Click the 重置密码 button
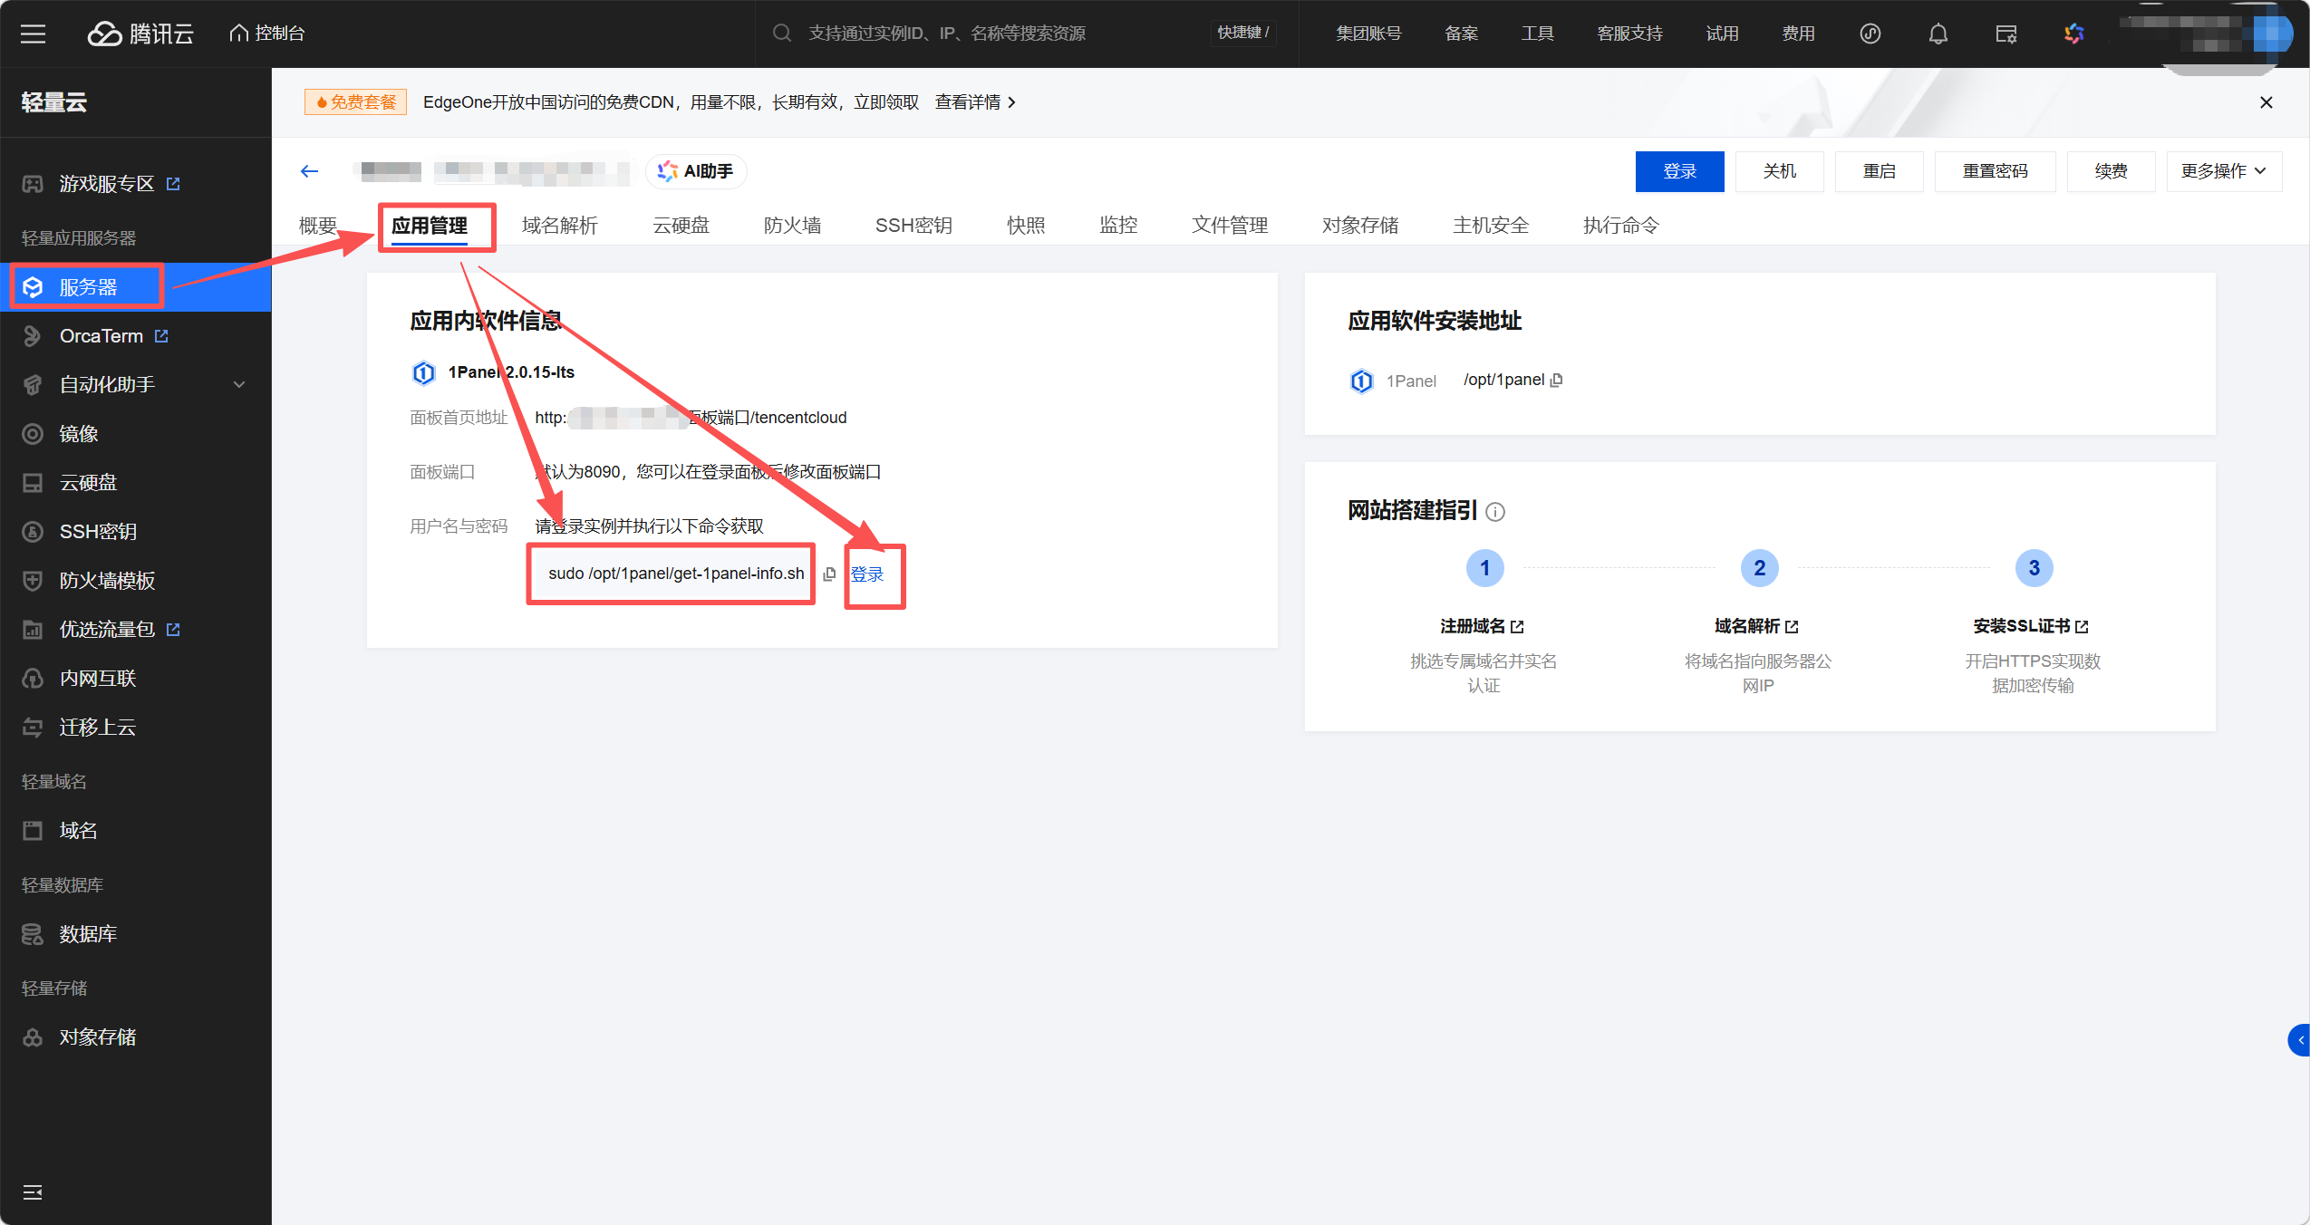 click(1994, 171)
